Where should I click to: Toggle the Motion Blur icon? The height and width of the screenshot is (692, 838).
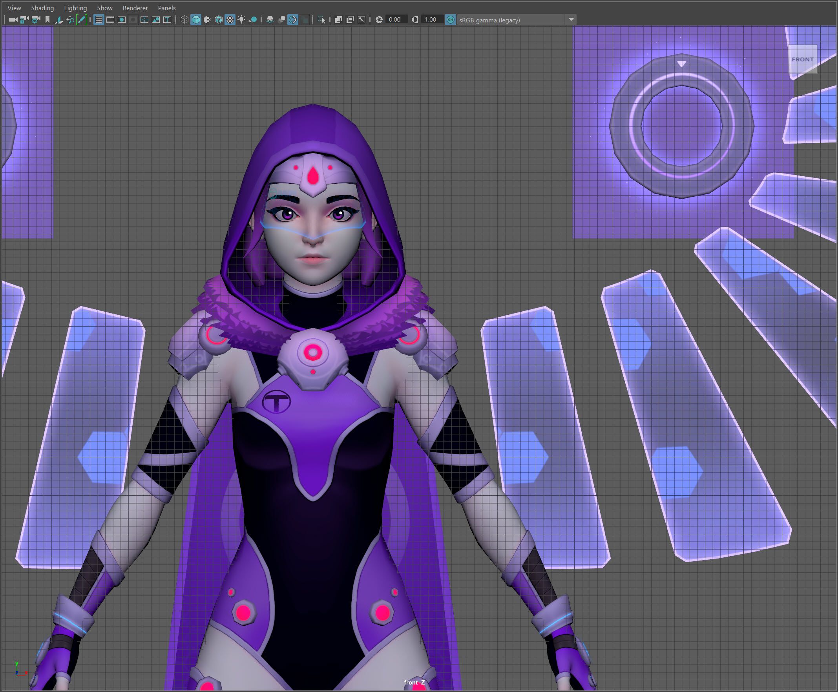[x=281, y=20]
